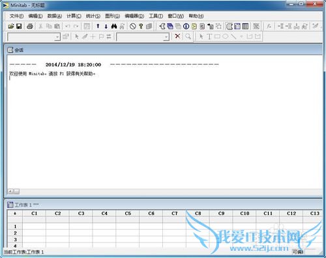Click the Find Next icon
This screenshot has height=258, width=326.
click(122, 26)
